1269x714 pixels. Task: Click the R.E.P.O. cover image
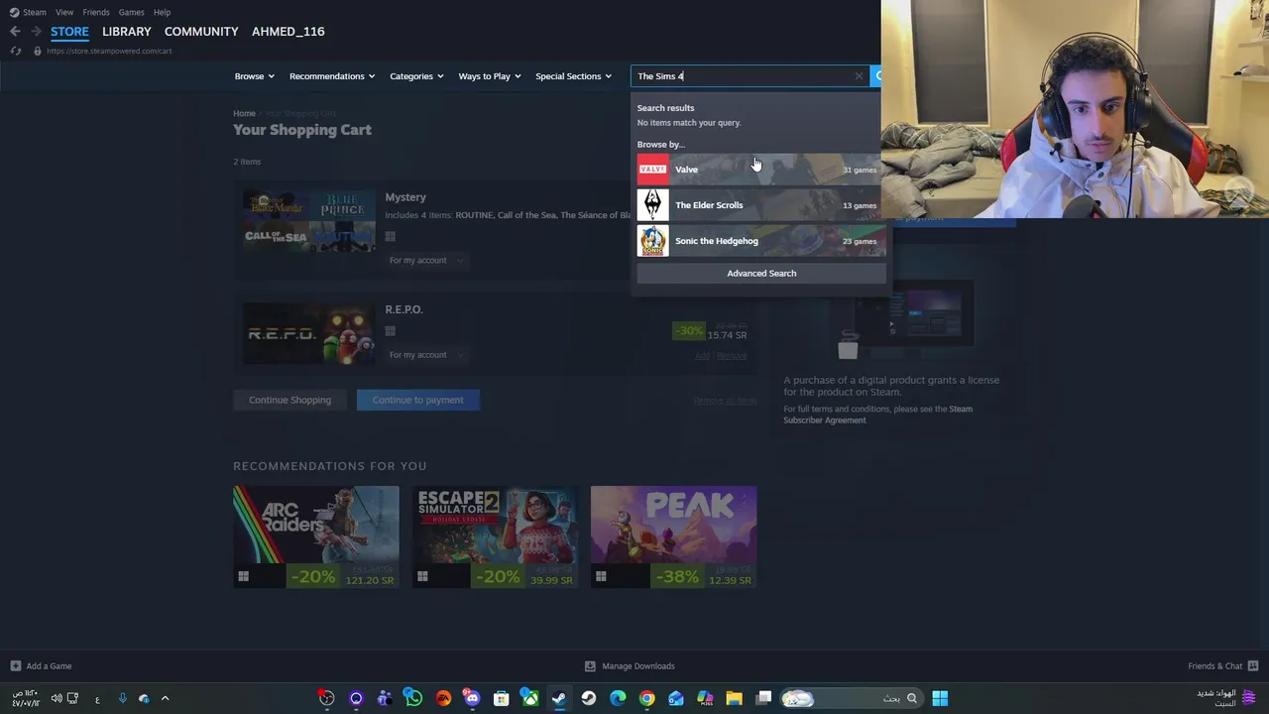[309, 333]
